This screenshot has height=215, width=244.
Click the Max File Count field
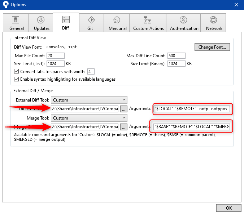[x=55, y=56]
